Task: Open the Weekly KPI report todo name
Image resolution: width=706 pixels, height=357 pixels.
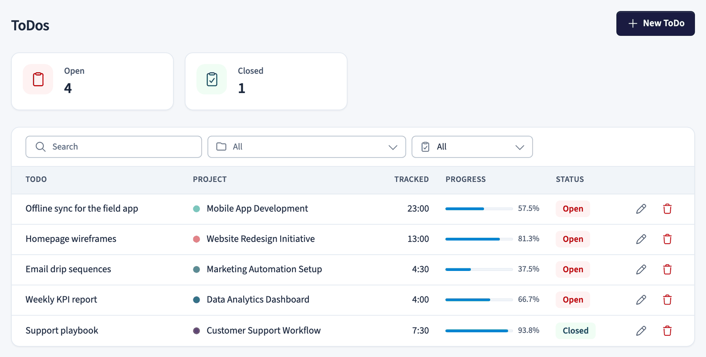Action: point(61,300)
